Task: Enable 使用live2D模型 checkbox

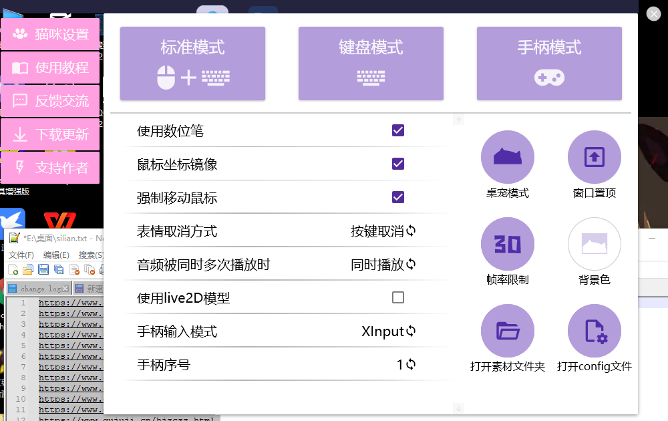Action: (x=398, y=297)
